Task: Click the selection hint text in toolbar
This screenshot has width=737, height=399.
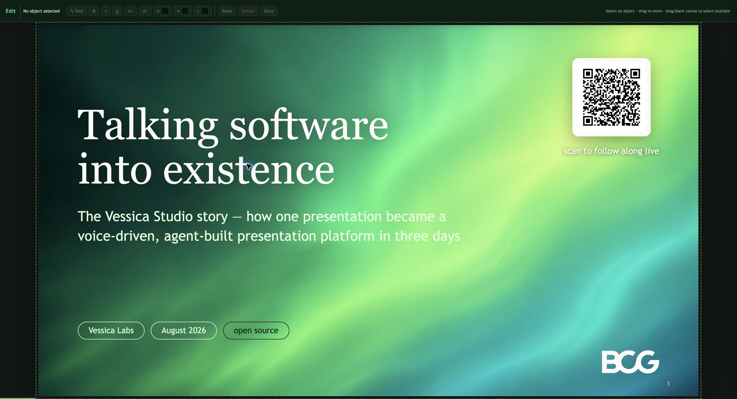Action: click(x=667, y=11)
